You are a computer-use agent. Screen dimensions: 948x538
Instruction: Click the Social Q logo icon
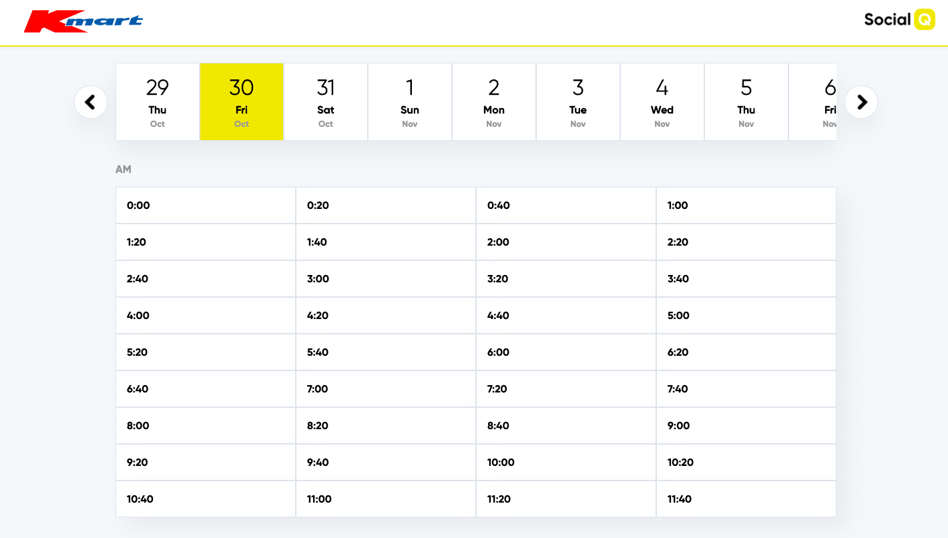pyautogui.click(x=924, y=19)
